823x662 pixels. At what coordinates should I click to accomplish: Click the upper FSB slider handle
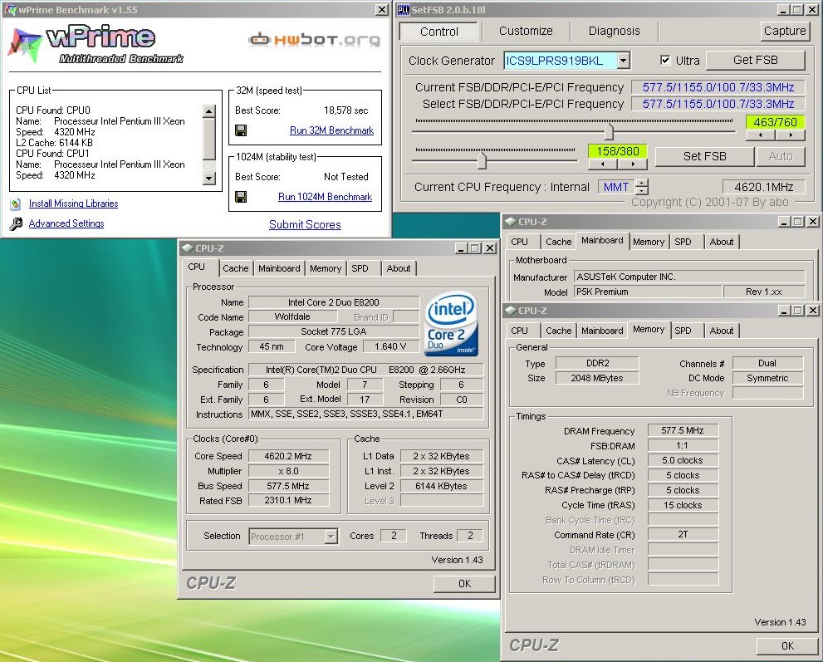[609, 130]
